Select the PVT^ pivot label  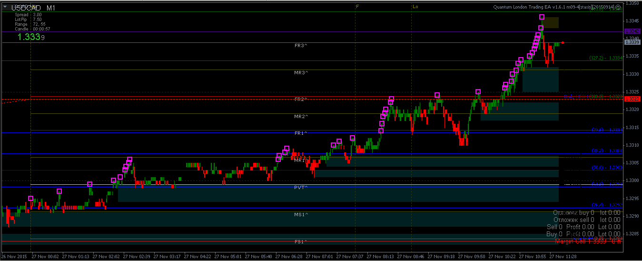pos(301,188)
